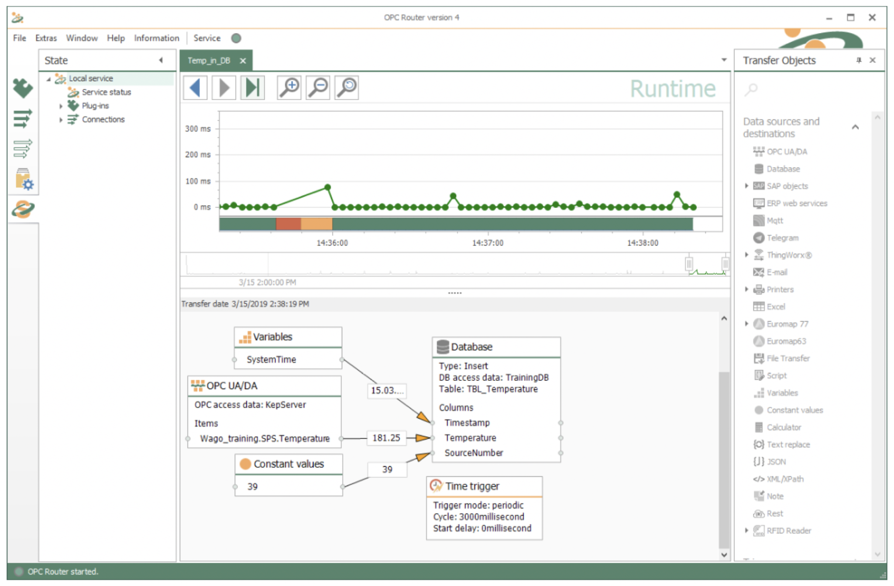
Task: Select Service status tree item
Action: tap(106, 92)
